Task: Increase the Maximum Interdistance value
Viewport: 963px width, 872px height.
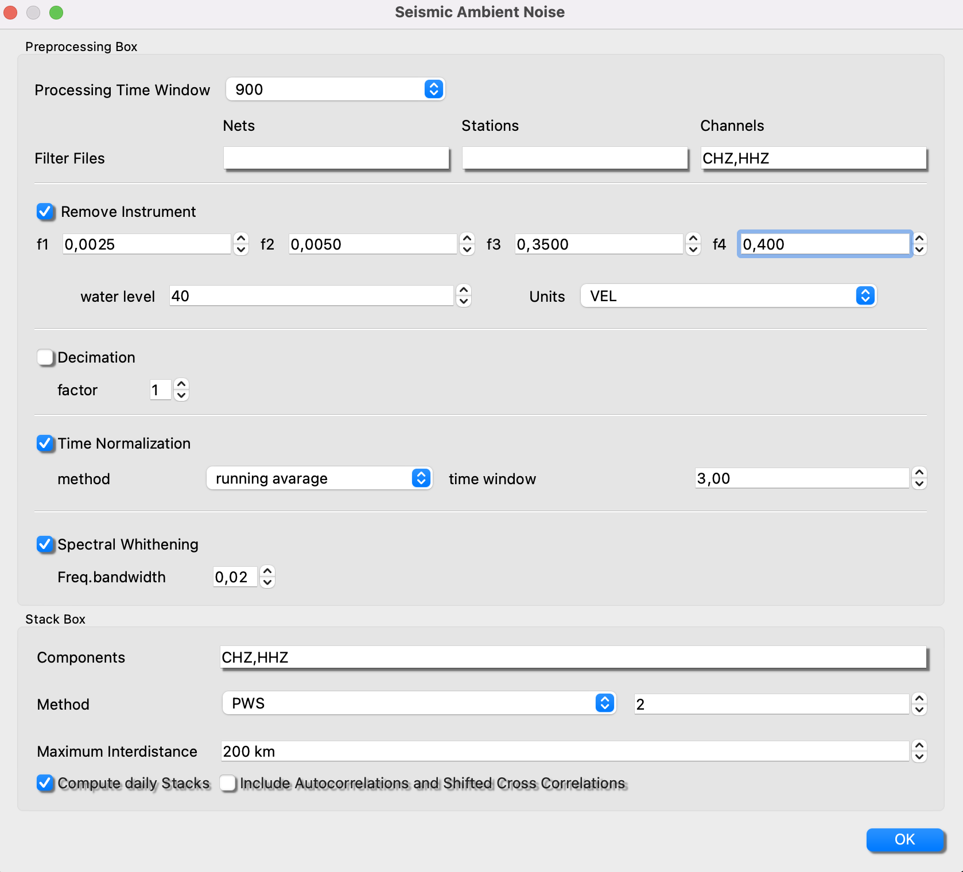Action: (919, 745)
